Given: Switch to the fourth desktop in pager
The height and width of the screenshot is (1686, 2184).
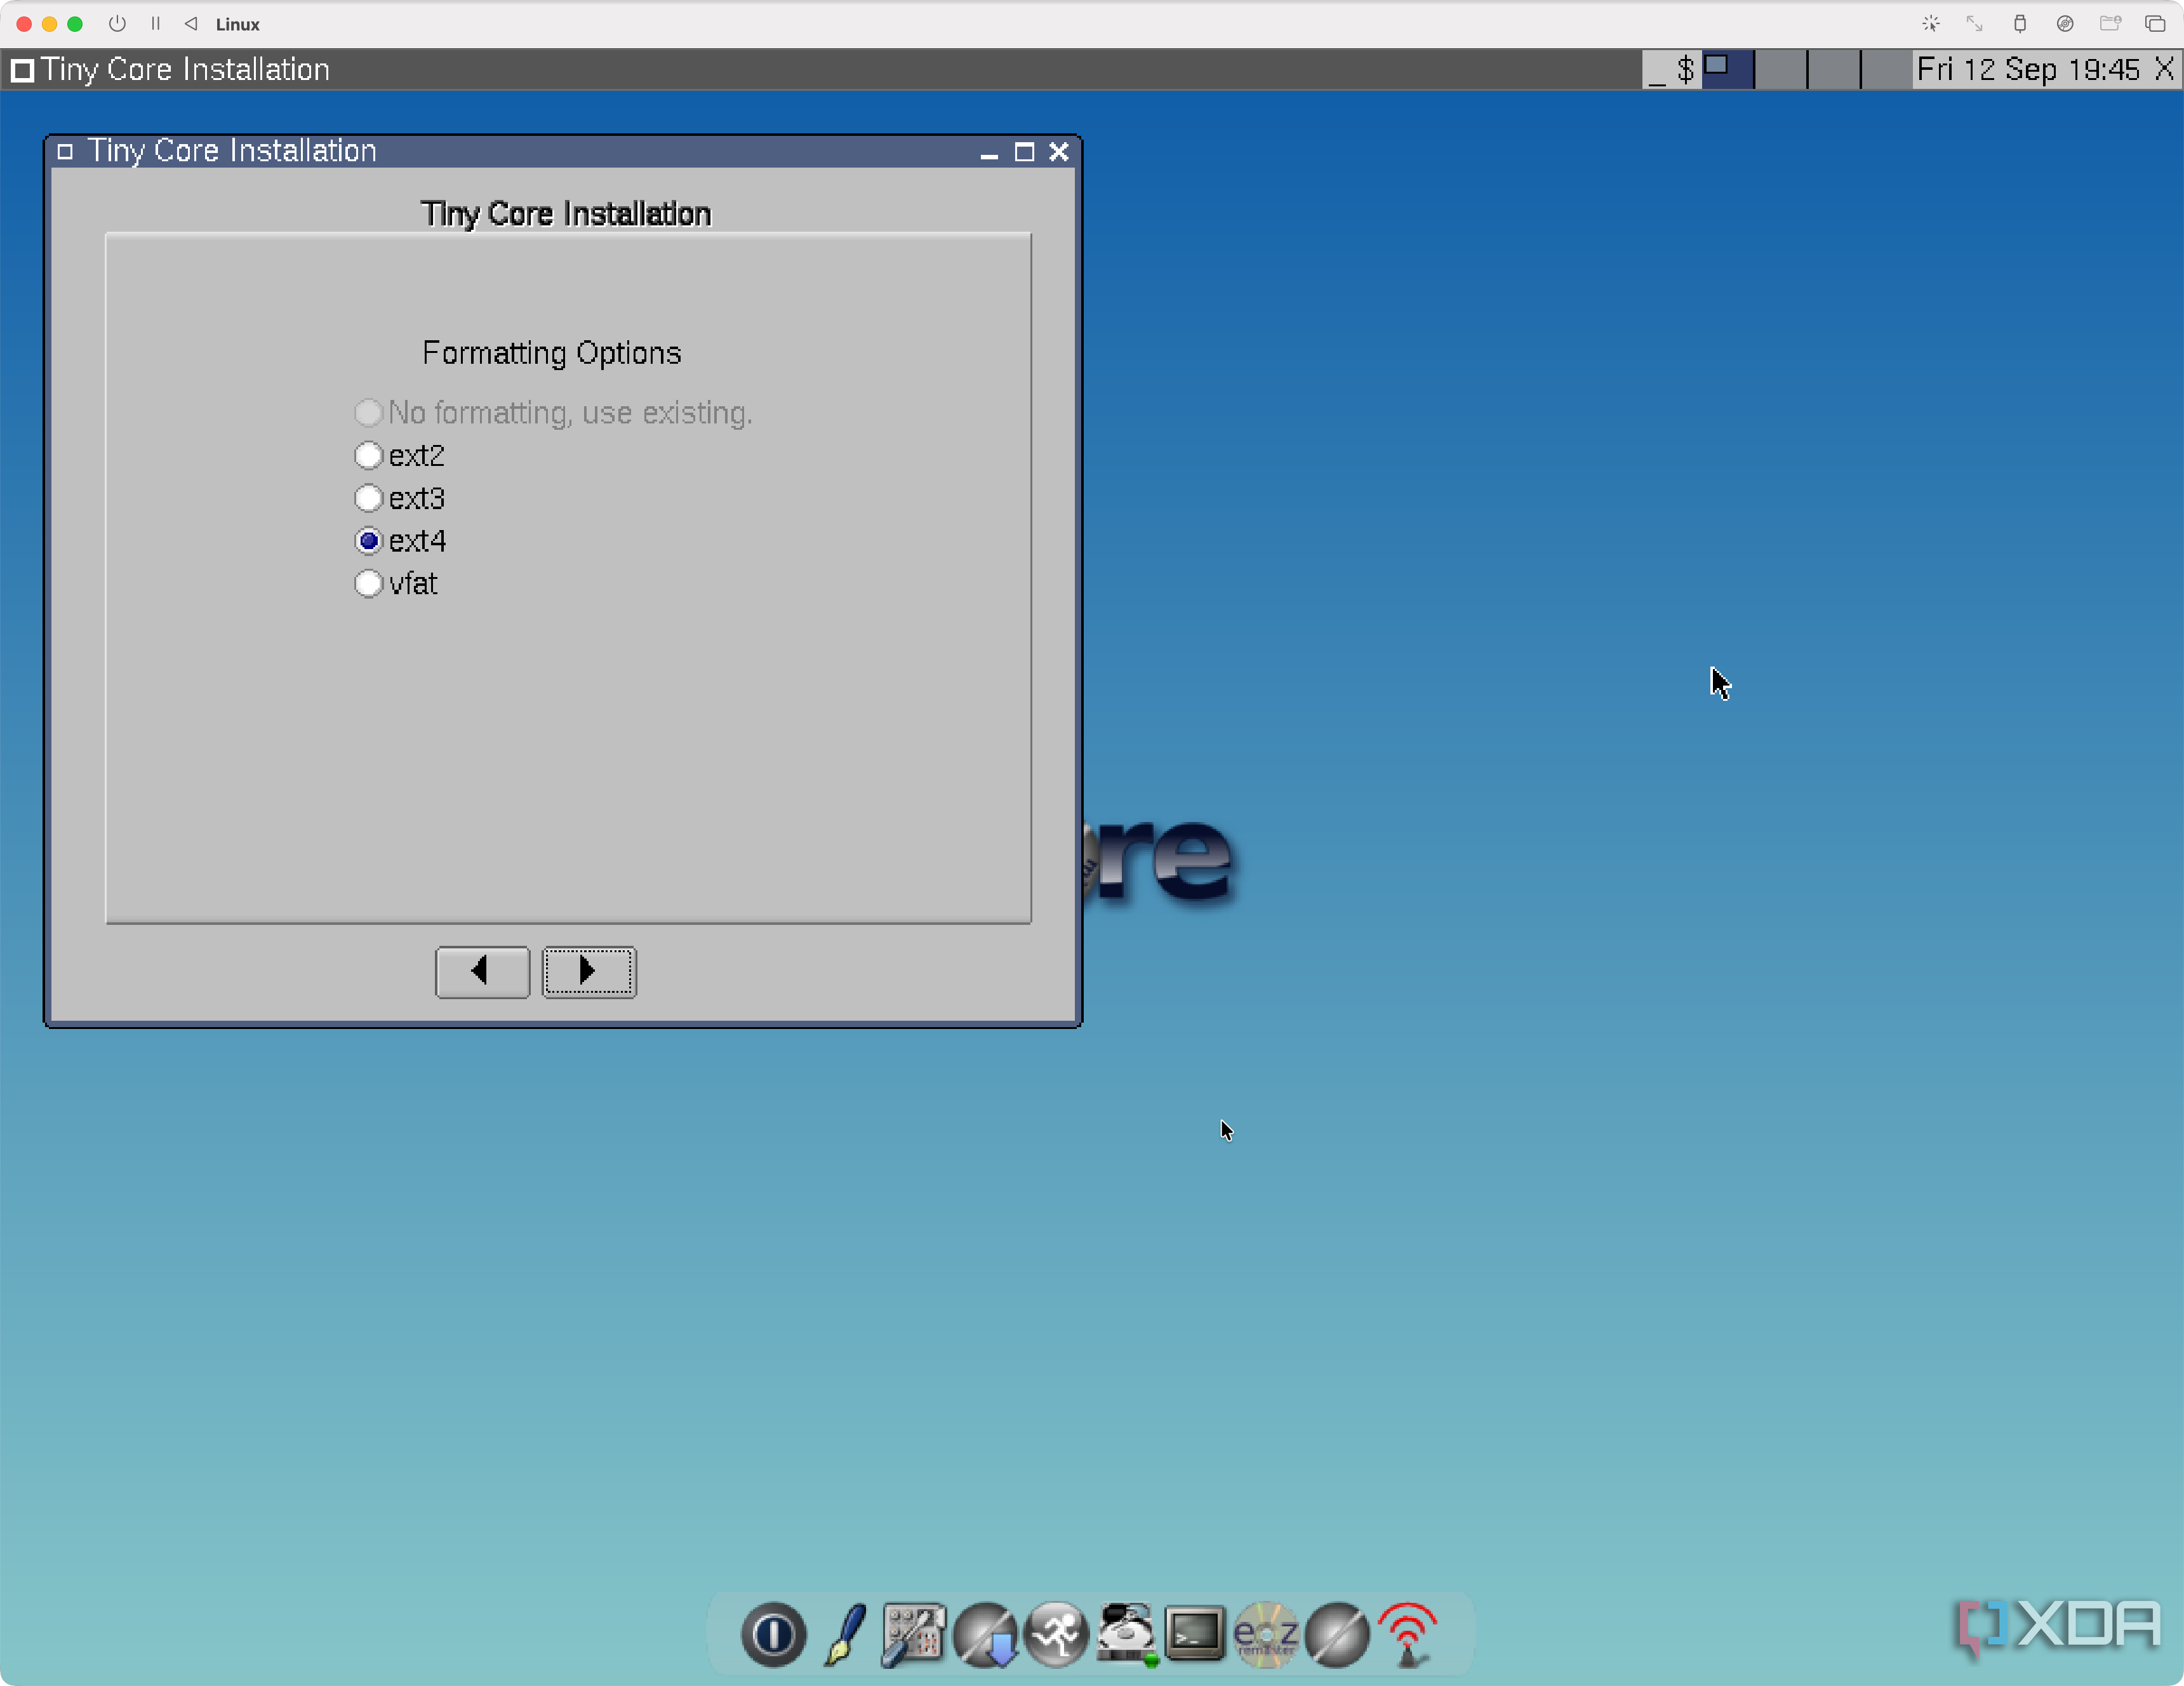Looking at the screenshot, I should (x=1887, y=69).
